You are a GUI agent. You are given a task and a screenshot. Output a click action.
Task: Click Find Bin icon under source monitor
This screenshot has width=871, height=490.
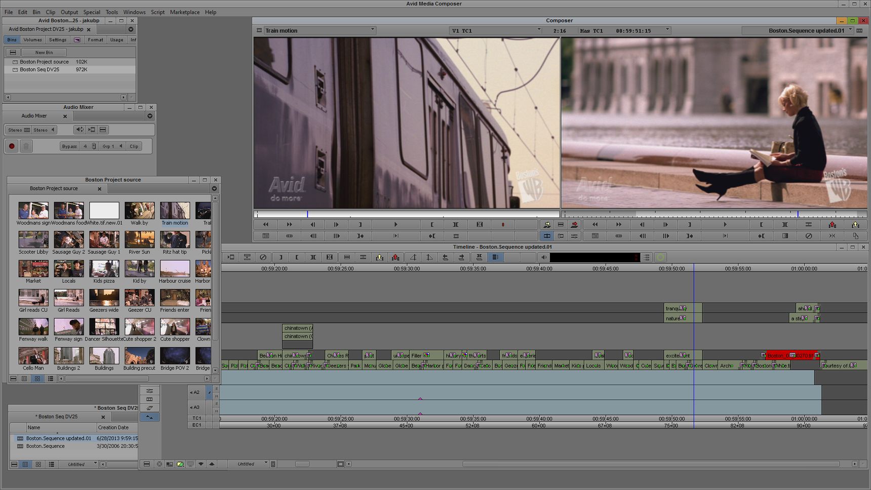(x=265, y=236)
